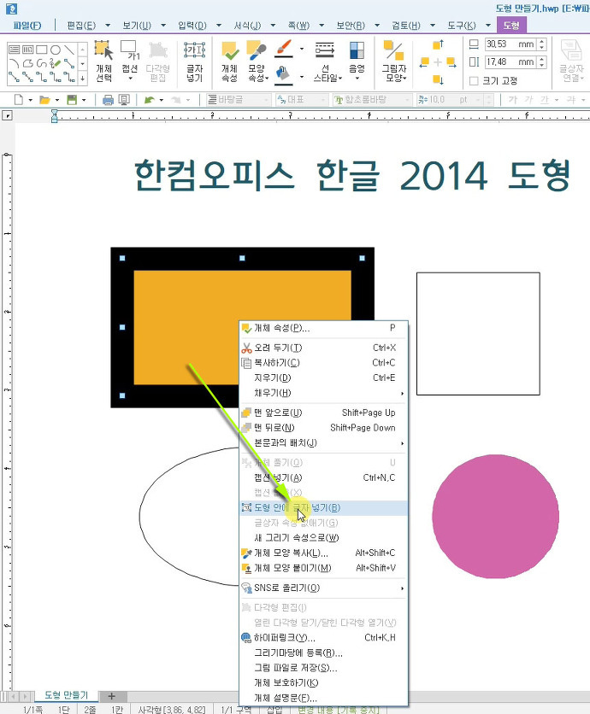Select the rectangle shape tool in gallery
The image size is (590, 714).
[42, 50]
